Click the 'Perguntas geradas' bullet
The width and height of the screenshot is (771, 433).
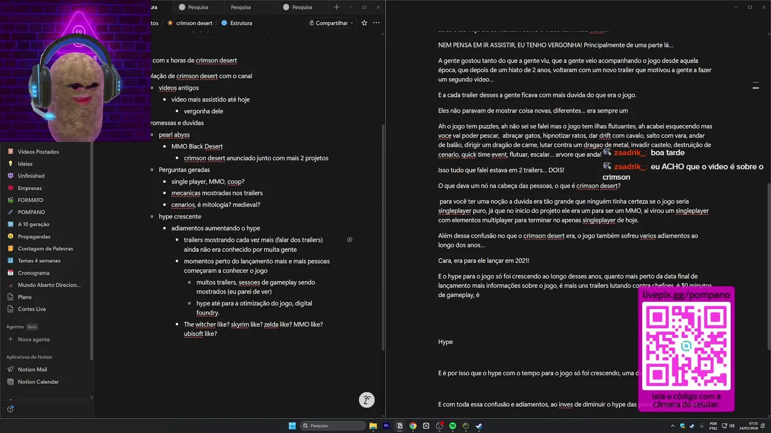pos(184,170)
